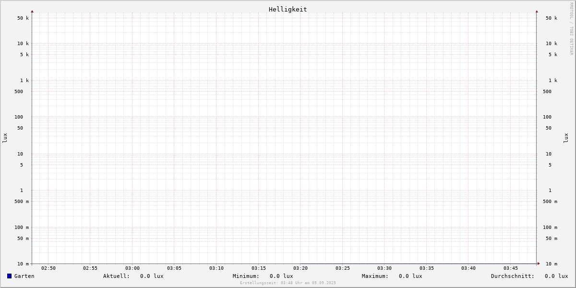The width and height of the screenshot is (576, 288).
Task: Click the 03:45 time axis label
Action: click(511, 268)
